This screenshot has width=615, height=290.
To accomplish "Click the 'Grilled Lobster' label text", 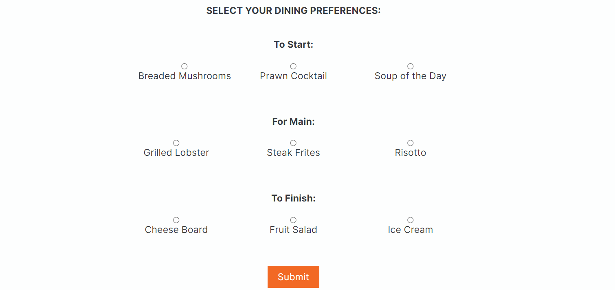I will click(x=176, y=153).
